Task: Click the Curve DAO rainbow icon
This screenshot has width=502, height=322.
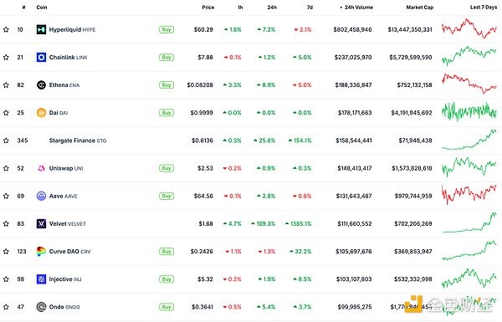Action: (41, 251)
